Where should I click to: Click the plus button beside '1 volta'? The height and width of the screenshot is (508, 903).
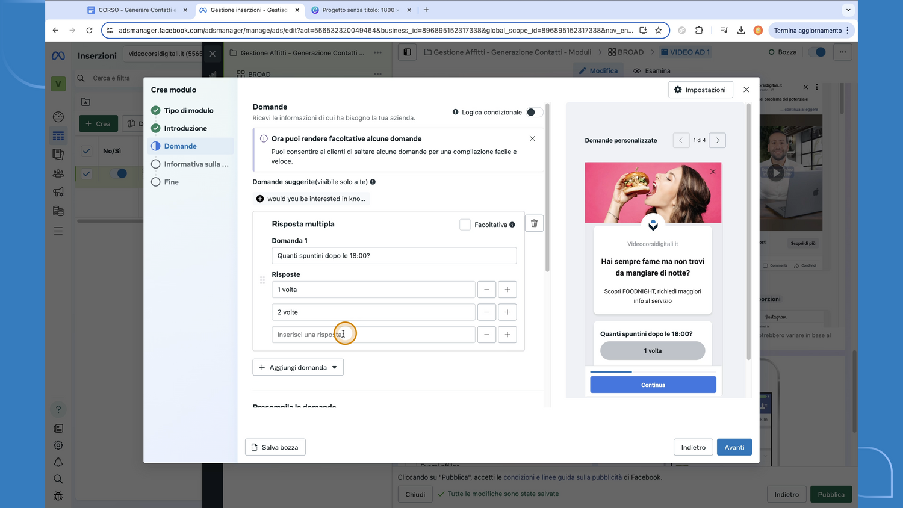507,290
